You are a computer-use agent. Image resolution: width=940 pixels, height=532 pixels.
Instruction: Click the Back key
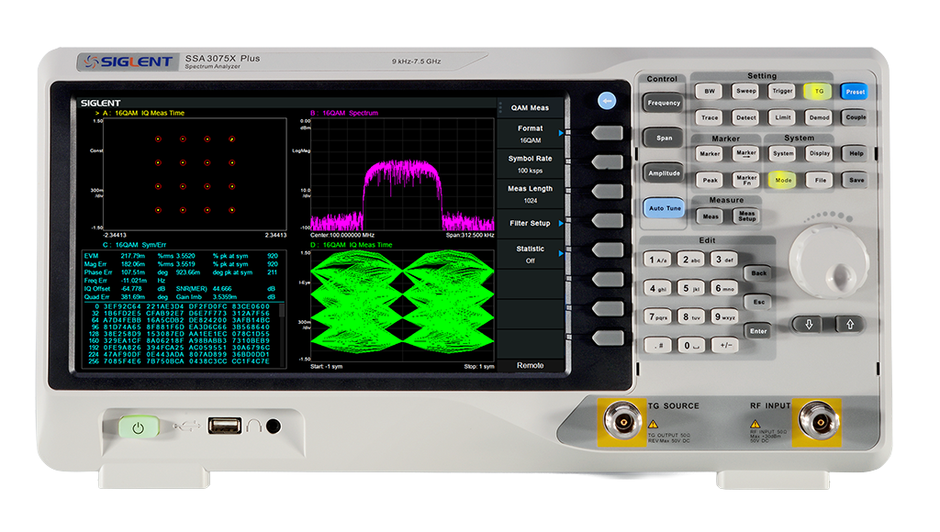(758, 273)
